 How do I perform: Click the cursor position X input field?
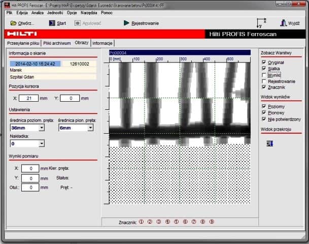click(x=29, y=98)
